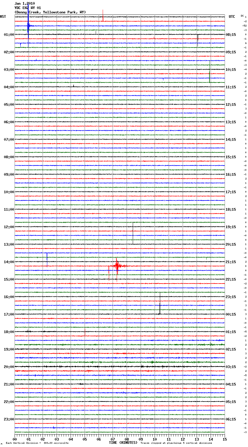This screenshot has height=447, width=248.
Task: Click the '00' minute axis tick label
Action: (15, 439)
